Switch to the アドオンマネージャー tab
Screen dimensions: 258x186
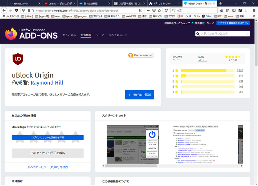point(165,4)
